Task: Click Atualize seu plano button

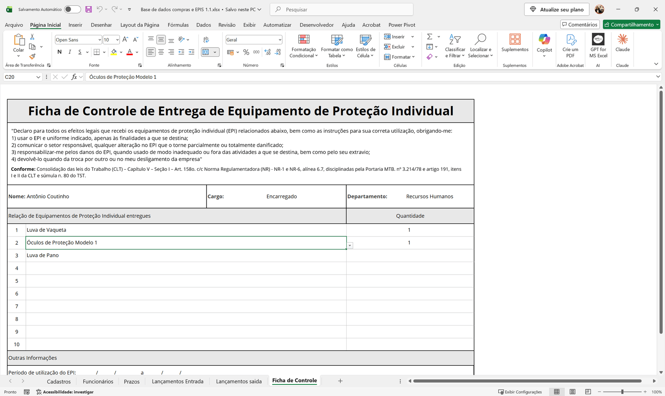Action: coord(557,9)
